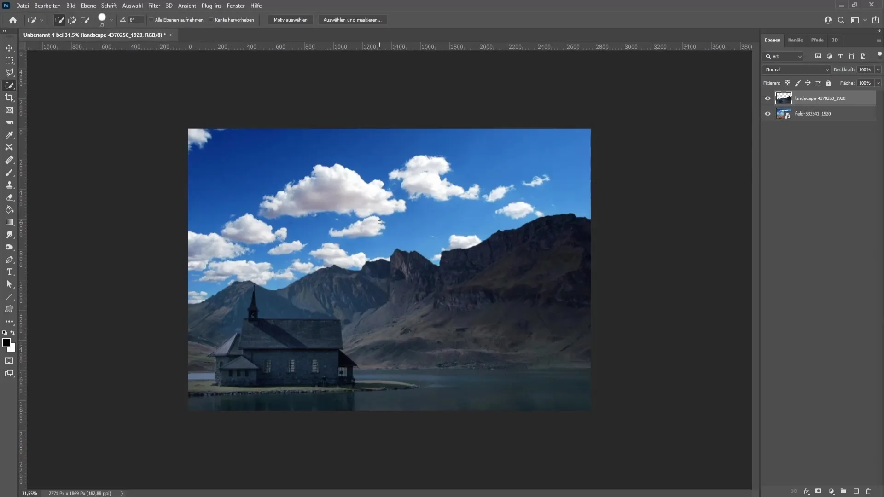This screenshot has height=497, width=884.
Task: Click the Home icon in options bar
Action: point(13,20)
